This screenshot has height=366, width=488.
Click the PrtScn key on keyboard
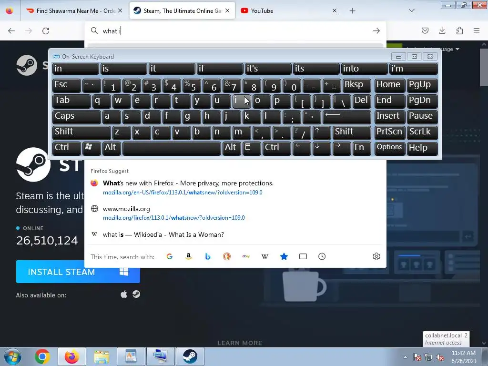point(389,132)
